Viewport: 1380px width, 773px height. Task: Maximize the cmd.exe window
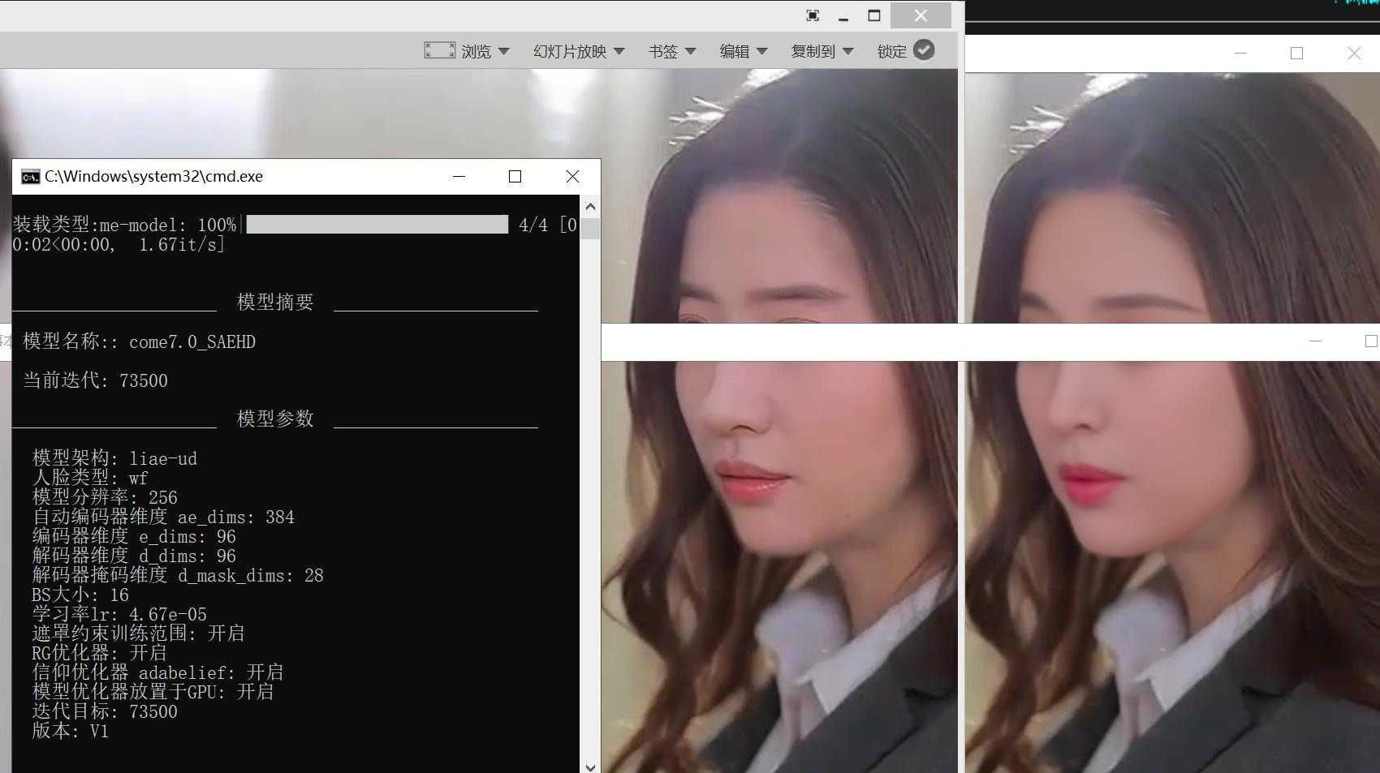(x=515, y=176)
